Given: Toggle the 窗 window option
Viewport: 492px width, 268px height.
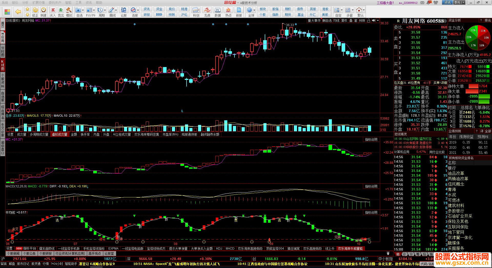Looking at the screenshot, I should point(356,20).
